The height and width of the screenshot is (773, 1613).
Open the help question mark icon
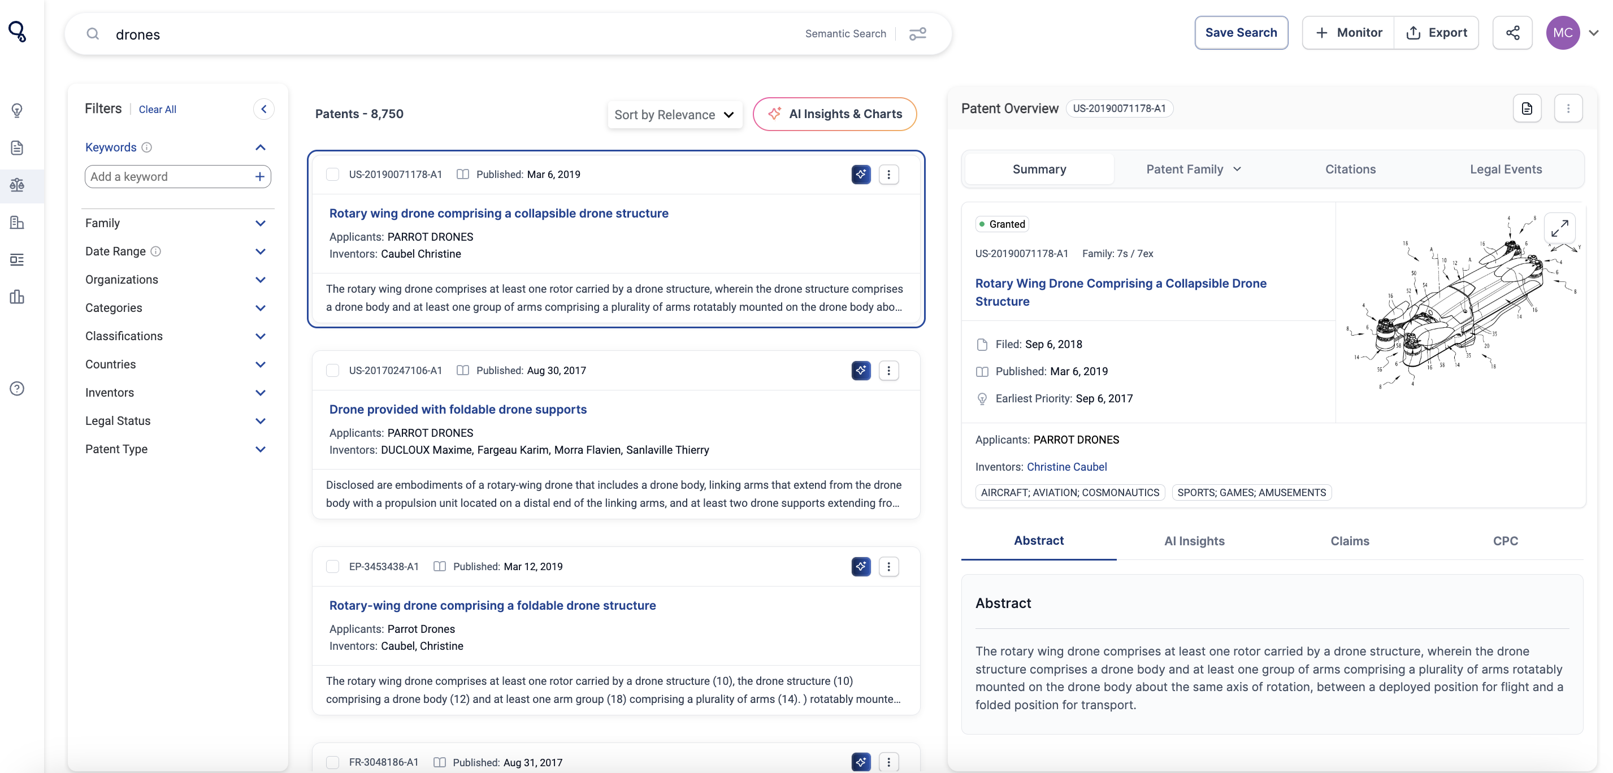(17, 389)
